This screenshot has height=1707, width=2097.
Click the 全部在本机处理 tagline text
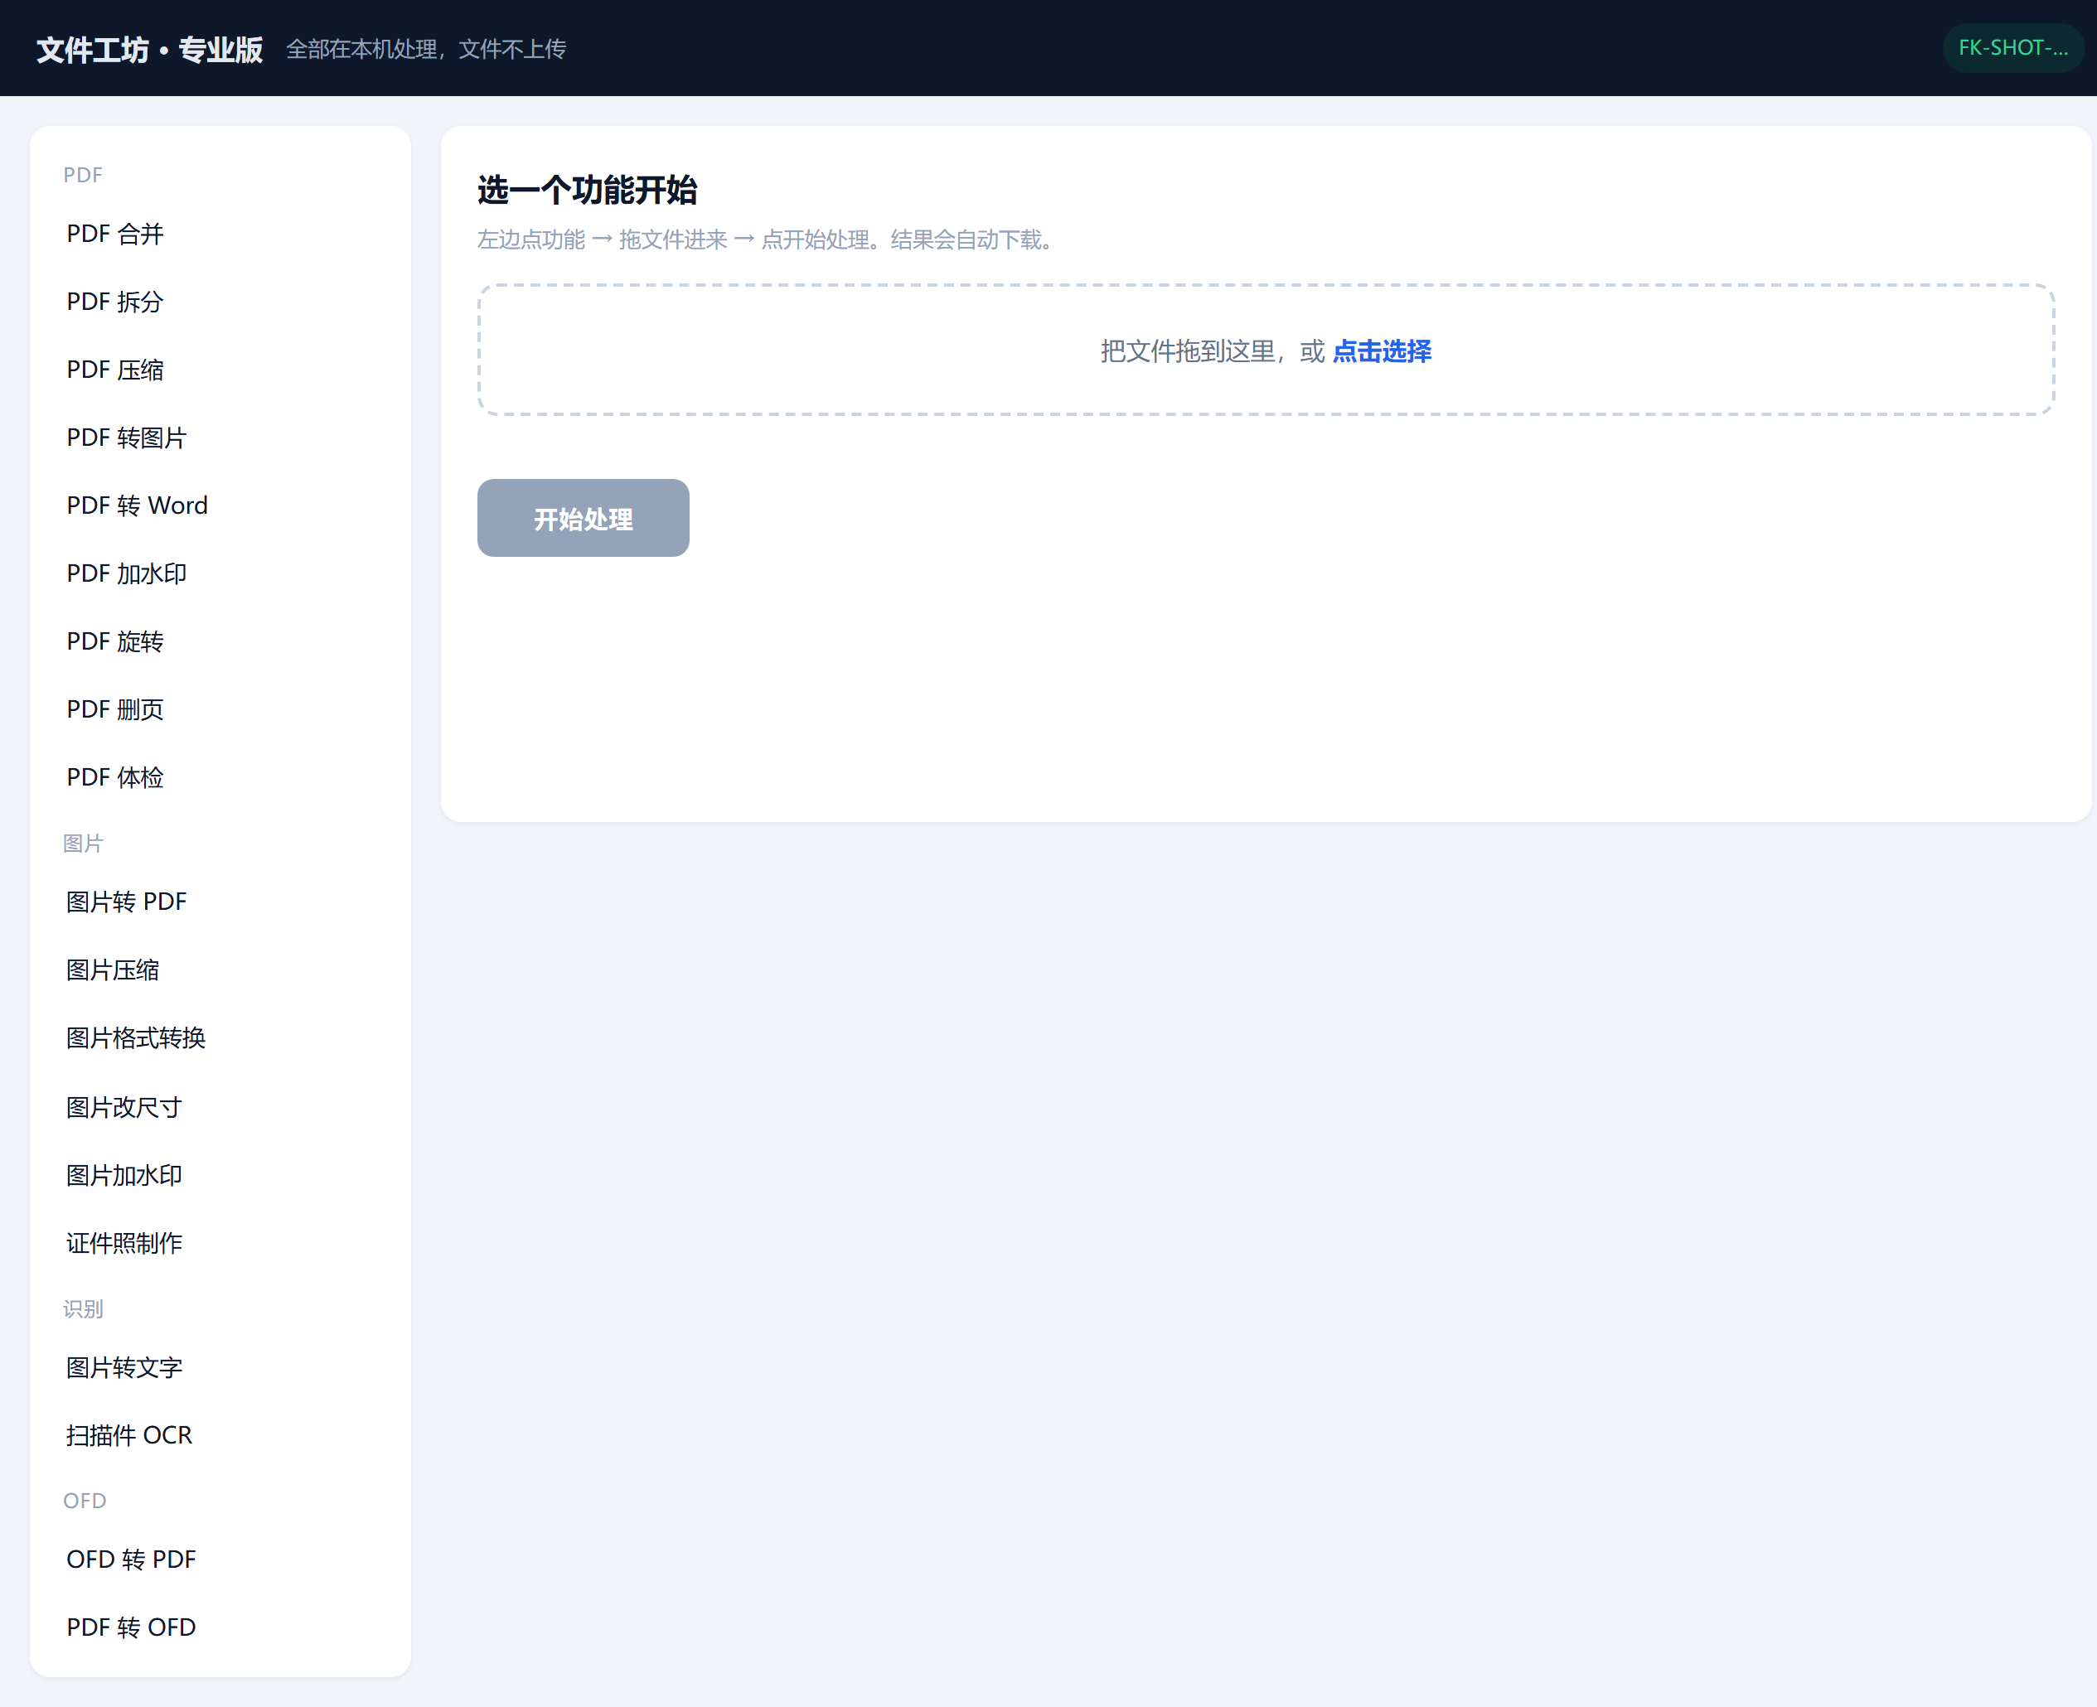pos(426,49)
